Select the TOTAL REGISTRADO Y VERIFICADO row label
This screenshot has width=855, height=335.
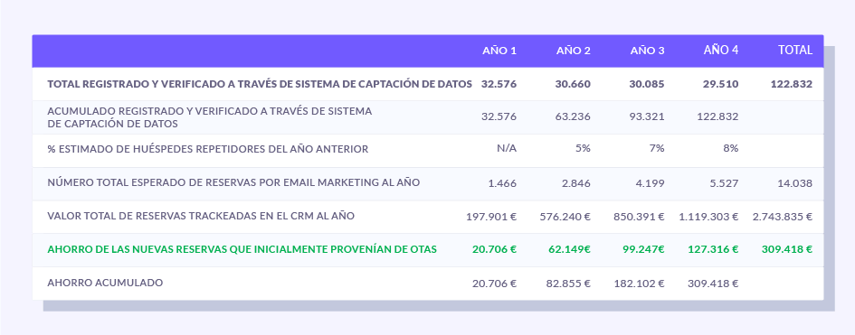260,84
